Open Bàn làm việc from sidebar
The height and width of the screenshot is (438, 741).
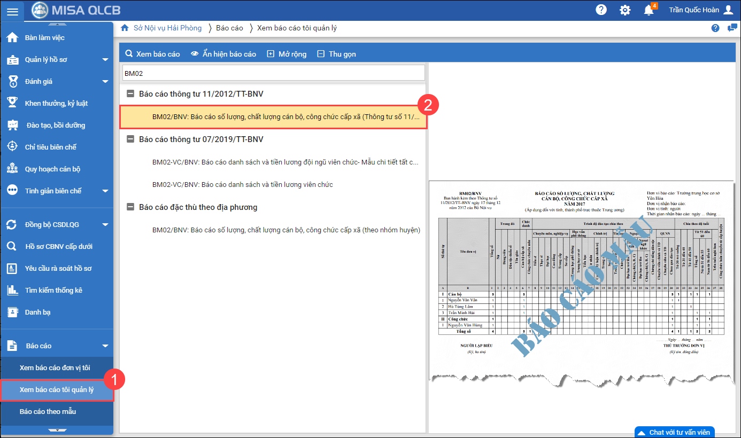pos(44,38)
